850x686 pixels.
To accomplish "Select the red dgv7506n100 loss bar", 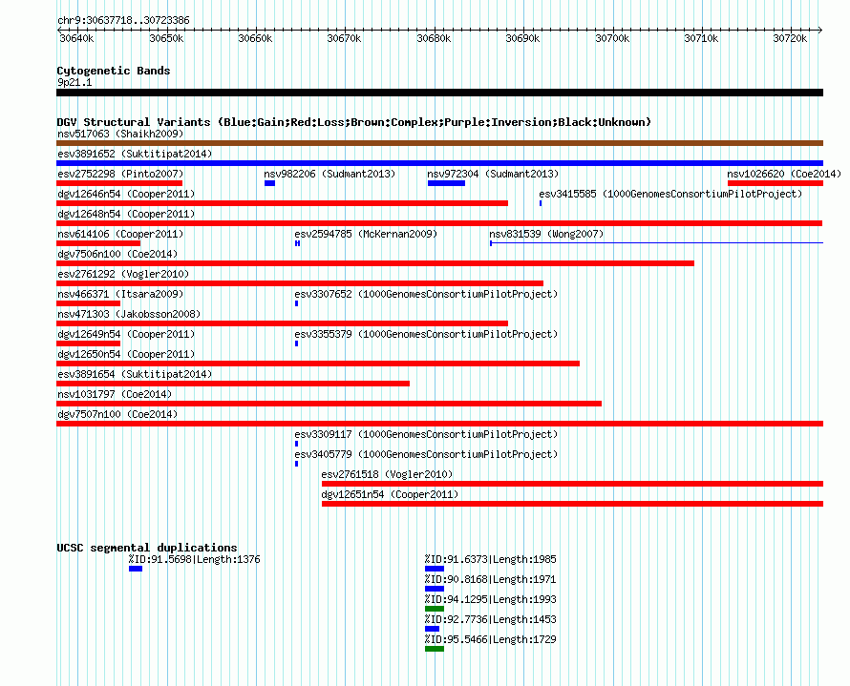I will [375, 263].
